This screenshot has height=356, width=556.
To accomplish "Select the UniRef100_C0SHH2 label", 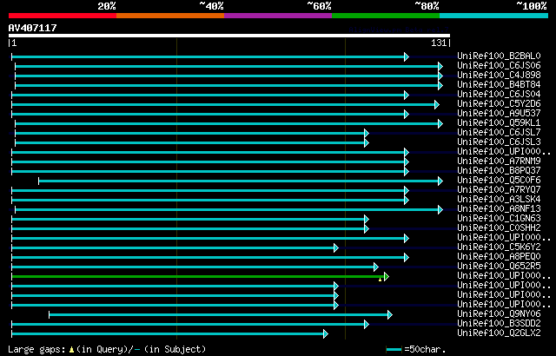I will pyautogui.click(x=499, y=228).
